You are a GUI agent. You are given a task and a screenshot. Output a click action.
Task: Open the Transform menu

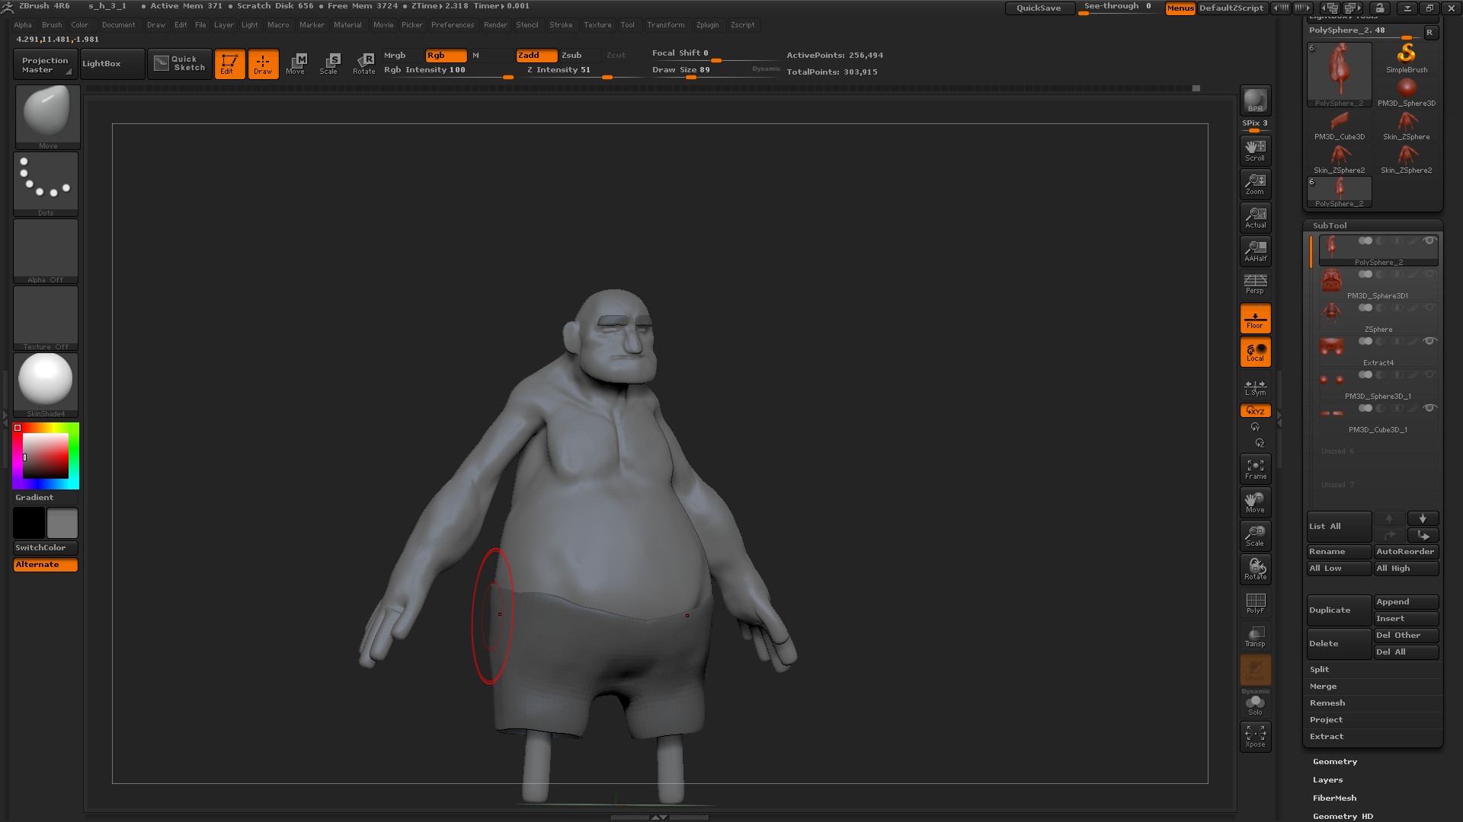tap(666, 25)
